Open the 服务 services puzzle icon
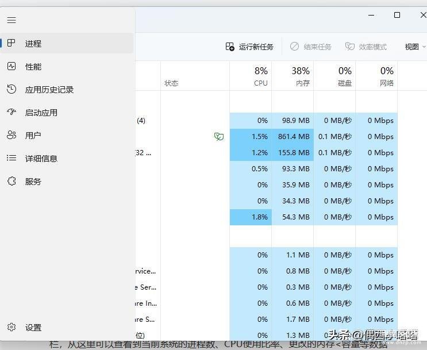 tap(11, 181)
